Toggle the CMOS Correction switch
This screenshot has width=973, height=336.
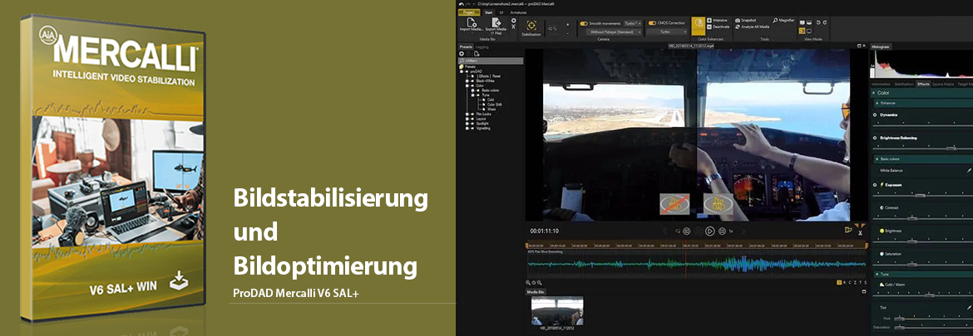[x=651, y=23]
